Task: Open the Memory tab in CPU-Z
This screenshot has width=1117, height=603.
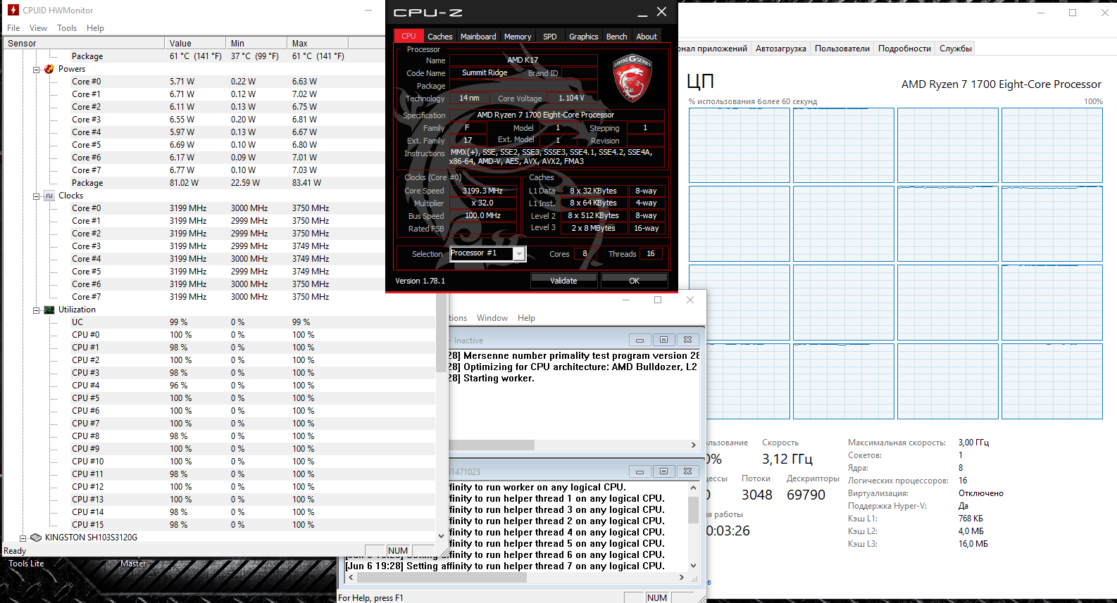Action: click(518, 37)
